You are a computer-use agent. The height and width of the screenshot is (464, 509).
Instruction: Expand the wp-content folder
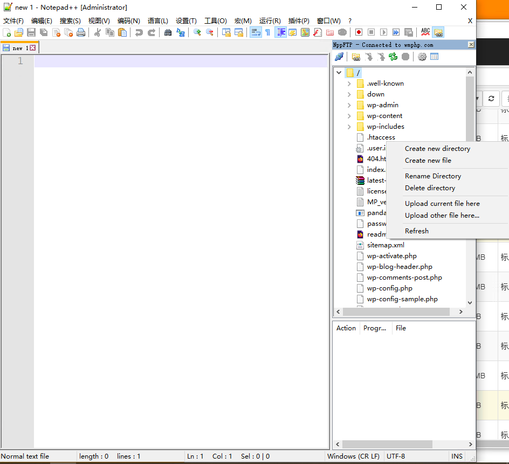point(349,116)
